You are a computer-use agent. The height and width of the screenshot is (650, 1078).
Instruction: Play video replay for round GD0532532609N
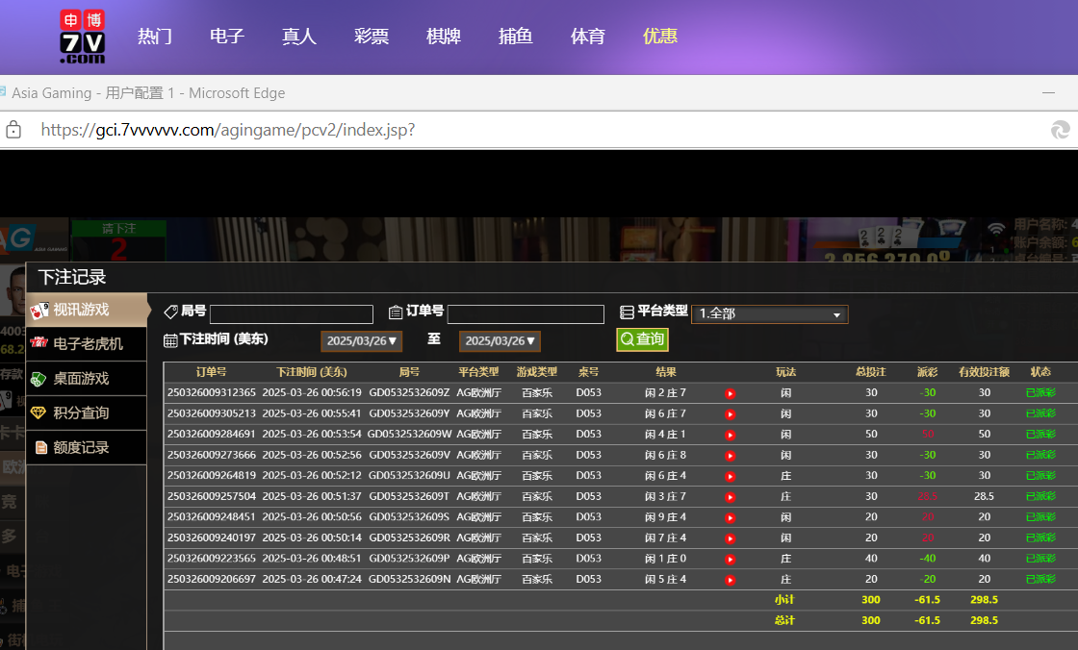tap(730, 580)
